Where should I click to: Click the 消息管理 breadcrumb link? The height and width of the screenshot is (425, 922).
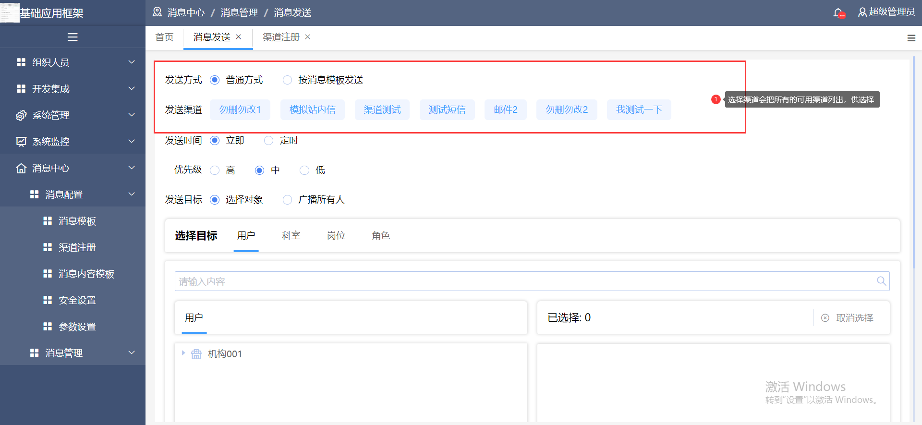(x=239, y=12)
